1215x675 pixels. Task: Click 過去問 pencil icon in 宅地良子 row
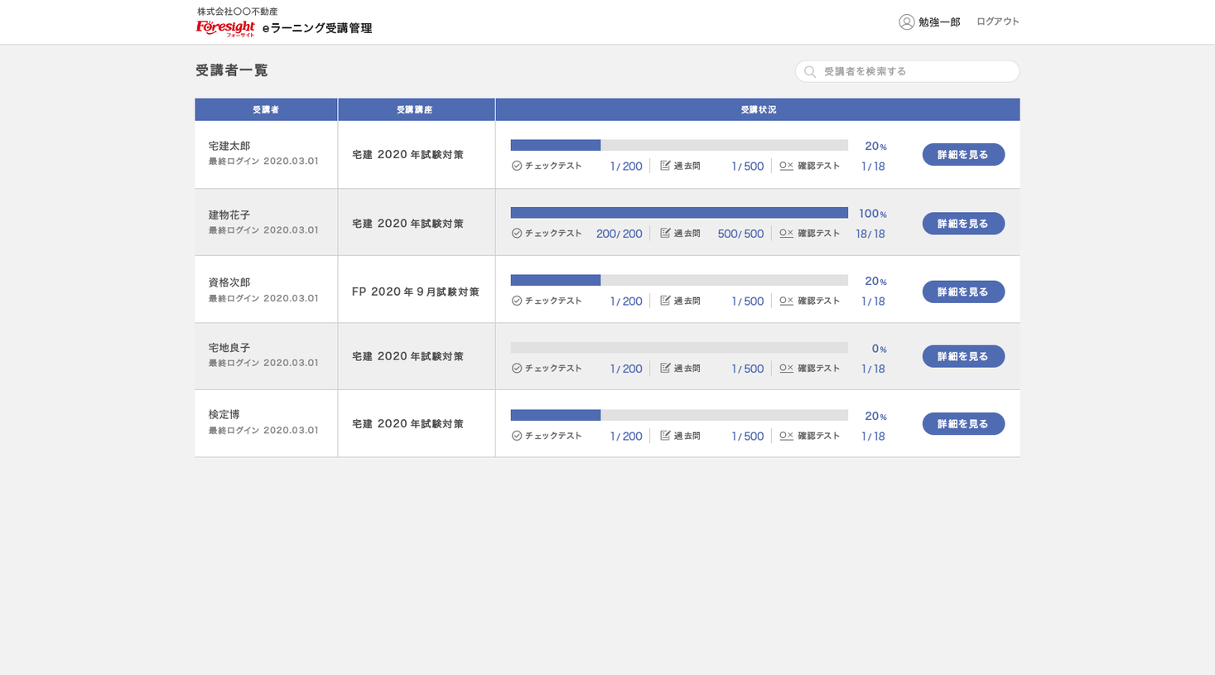tap(665, 369)
